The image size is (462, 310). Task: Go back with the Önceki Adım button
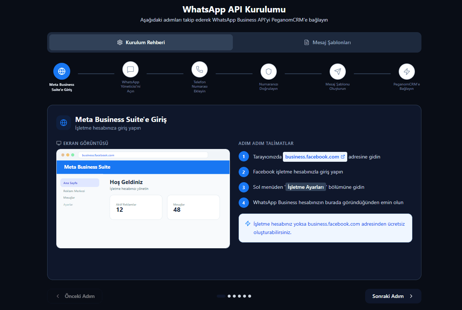75,296
